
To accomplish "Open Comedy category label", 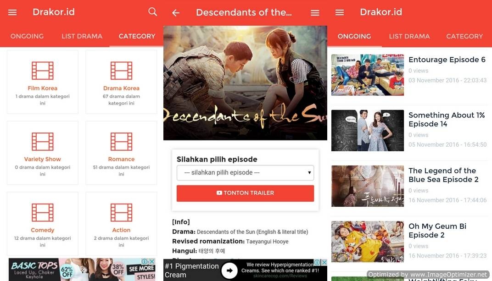I will point(43,230).
